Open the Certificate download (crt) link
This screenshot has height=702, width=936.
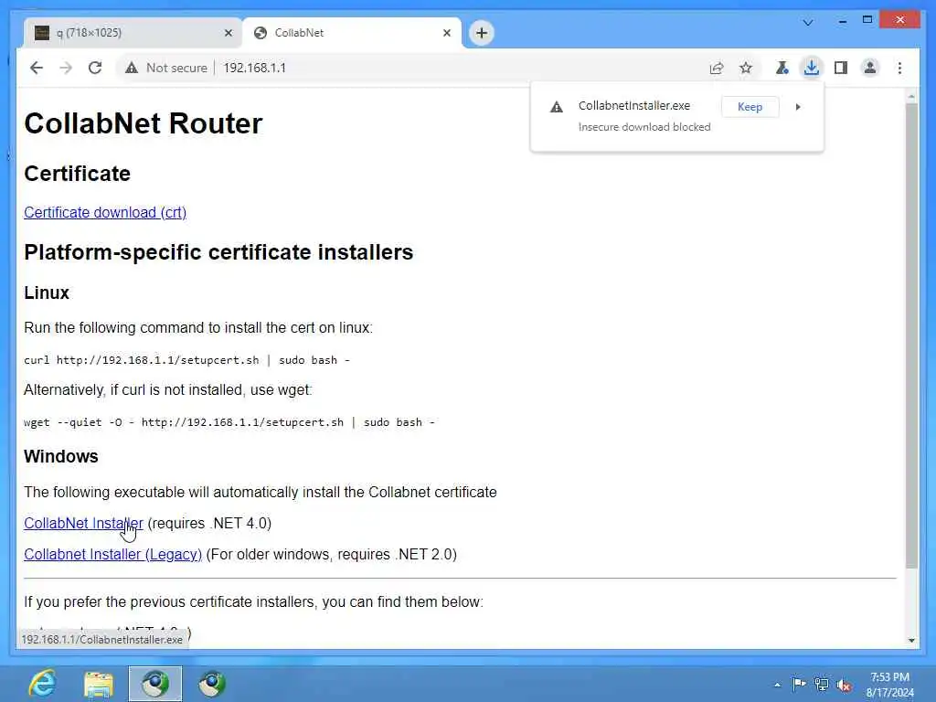(105, 212)
